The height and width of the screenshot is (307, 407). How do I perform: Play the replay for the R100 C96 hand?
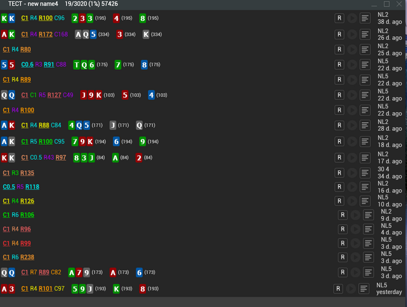tap(352, 18)
